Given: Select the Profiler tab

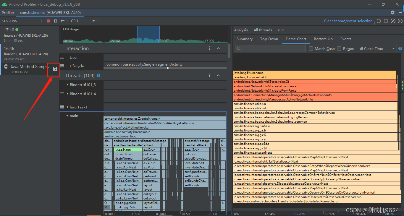Looking at the screenshot, I should pyautogui.click(x=8, y=13).
